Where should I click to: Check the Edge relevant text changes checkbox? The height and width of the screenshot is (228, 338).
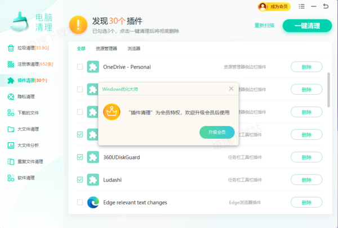pyautogui.click(x=80, y=202)
